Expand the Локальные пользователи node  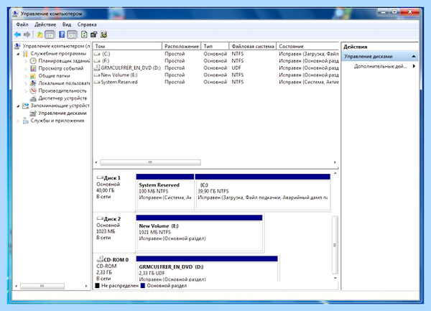26,83
